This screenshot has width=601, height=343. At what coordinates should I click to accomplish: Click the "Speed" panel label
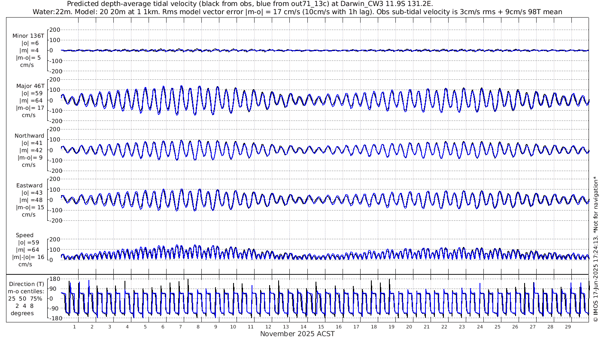(25, 235)
